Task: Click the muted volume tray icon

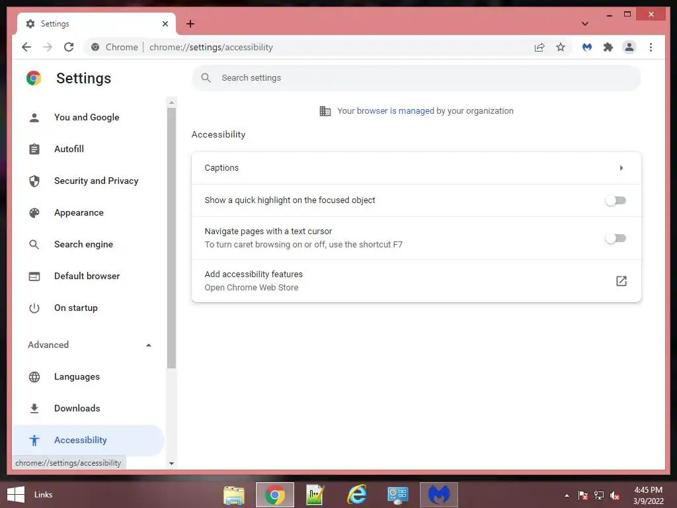Action: [615, 495]
